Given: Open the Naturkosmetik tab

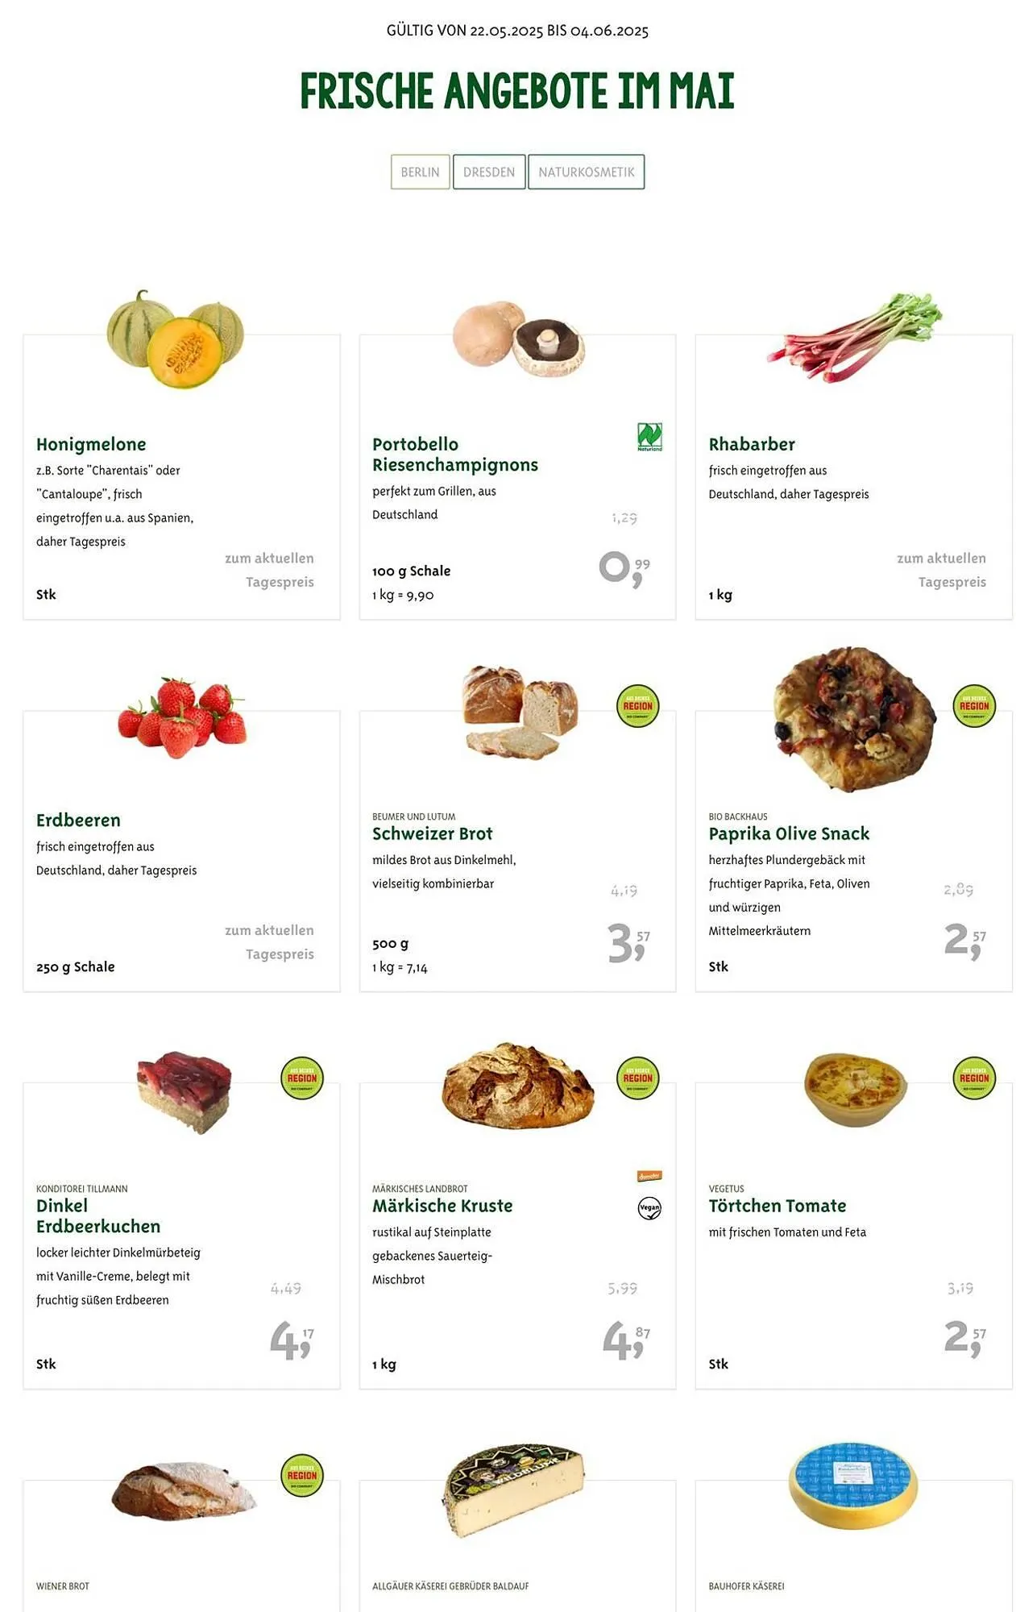Looking at the screenshot, I should [x=586, y=172].
